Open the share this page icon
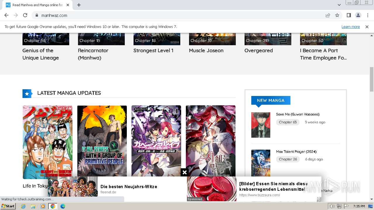The image size is (374, 210). 328,15
